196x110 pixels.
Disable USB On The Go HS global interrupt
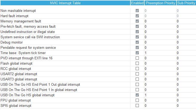[137, 95]
